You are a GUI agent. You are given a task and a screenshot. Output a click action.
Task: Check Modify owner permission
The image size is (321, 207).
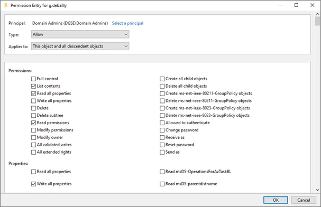point(33,137)
